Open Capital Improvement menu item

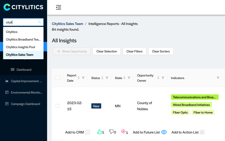[x=24, y=81]
